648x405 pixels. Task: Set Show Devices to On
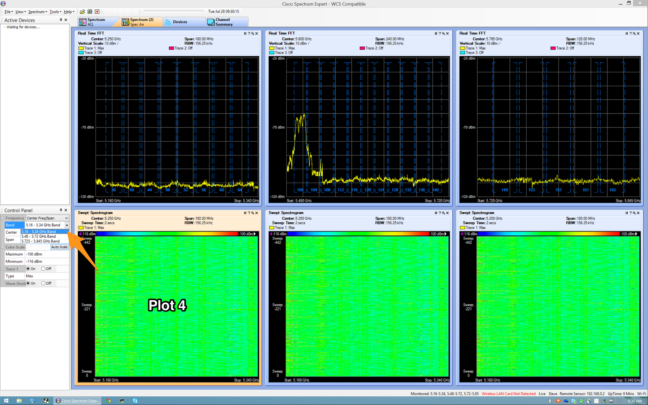tap(28, 283)
